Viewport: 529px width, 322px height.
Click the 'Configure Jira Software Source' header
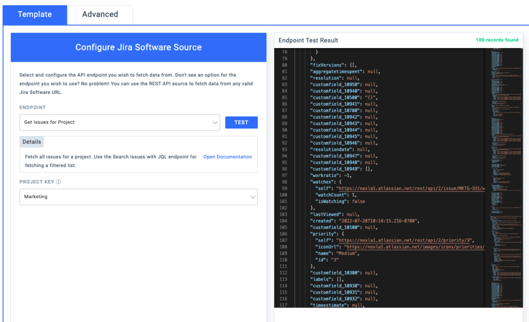click(x=138, y=47)
